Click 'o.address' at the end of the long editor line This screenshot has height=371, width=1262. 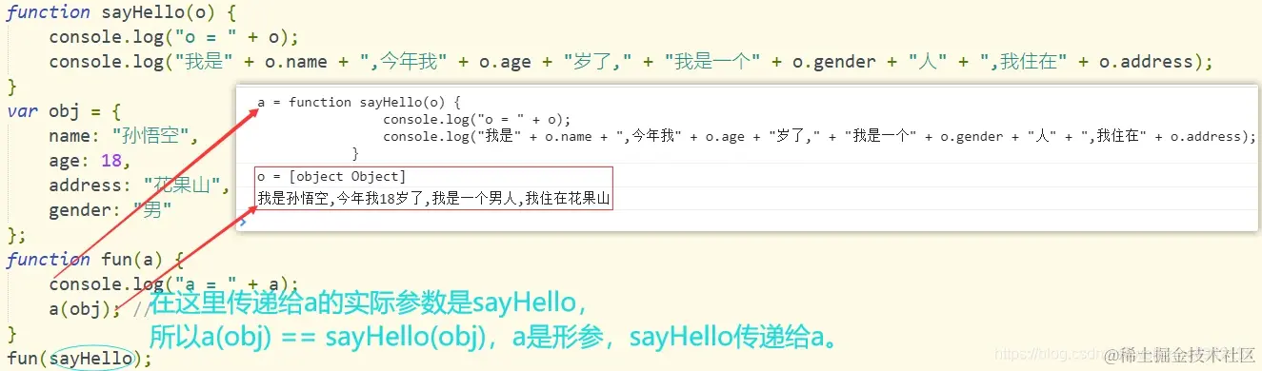pyautogui.click(x=1146, y=62)
